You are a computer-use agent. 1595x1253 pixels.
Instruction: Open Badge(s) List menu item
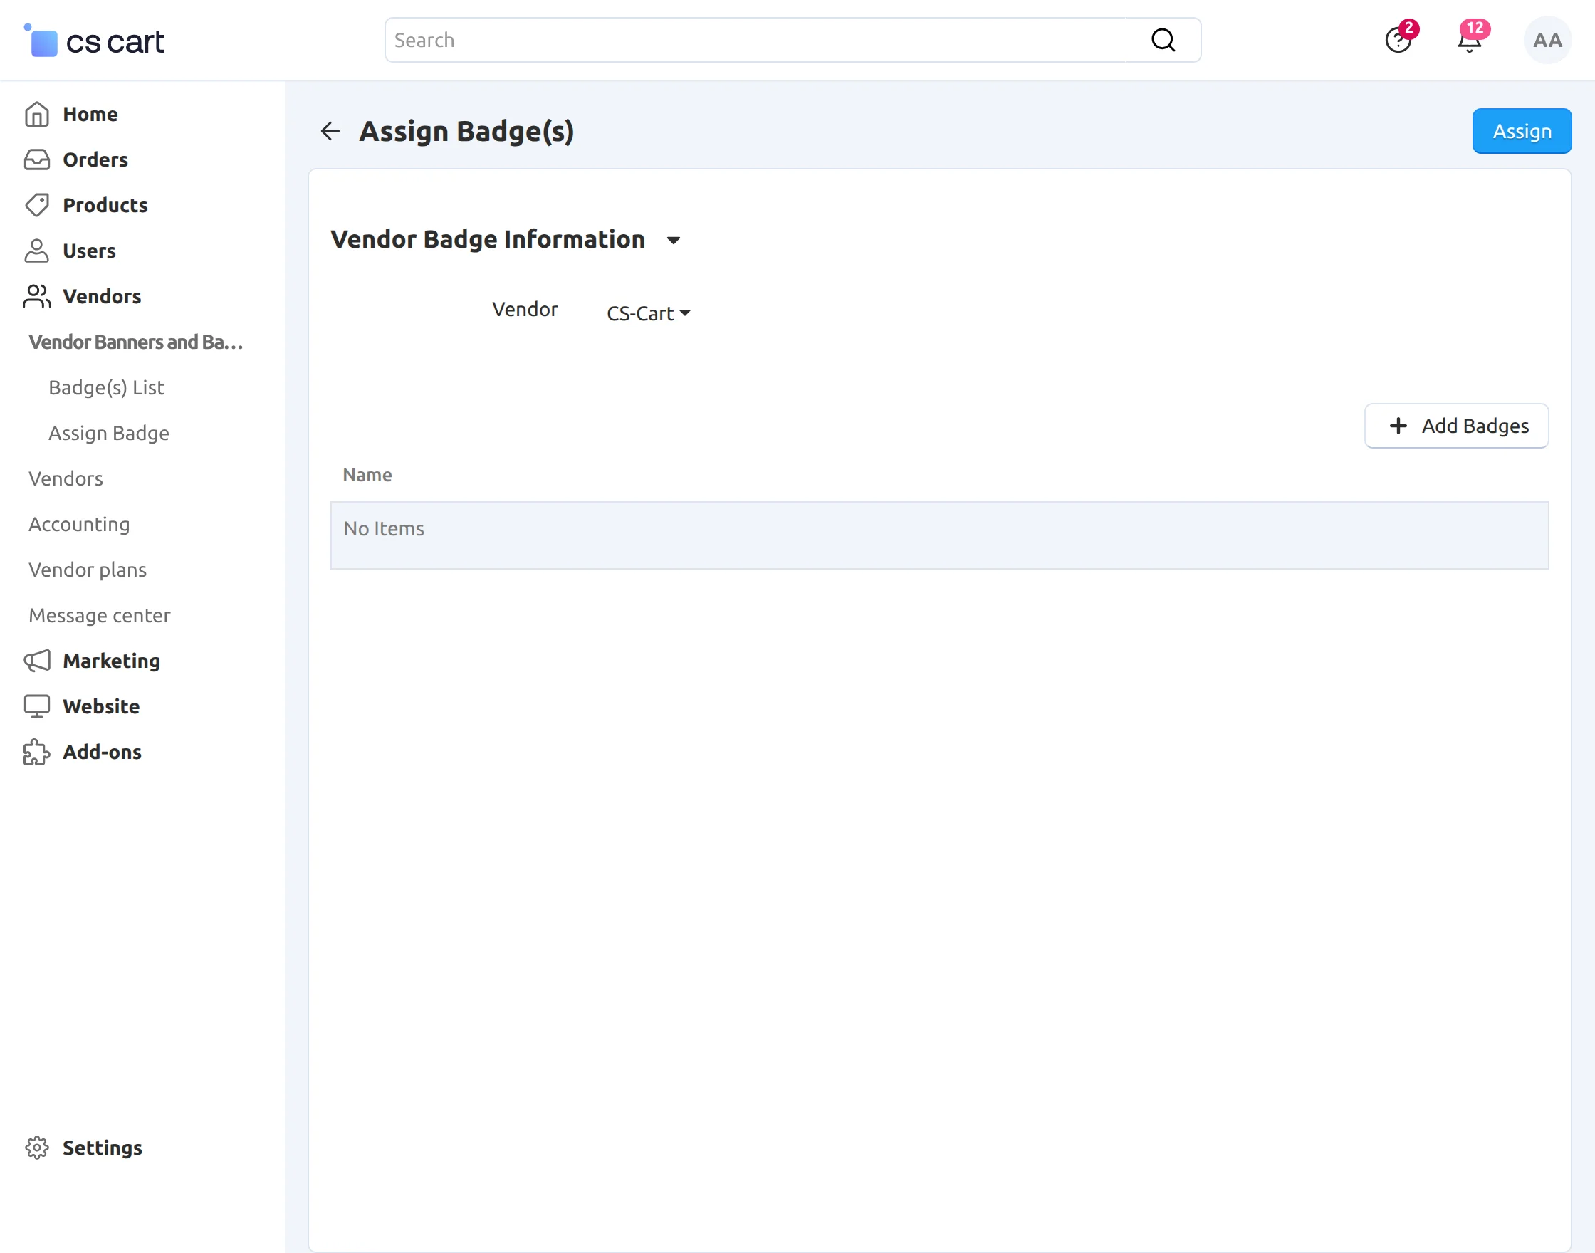106,387
